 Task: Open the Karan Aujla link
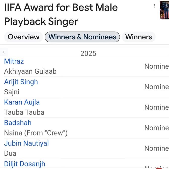point(22,102)
